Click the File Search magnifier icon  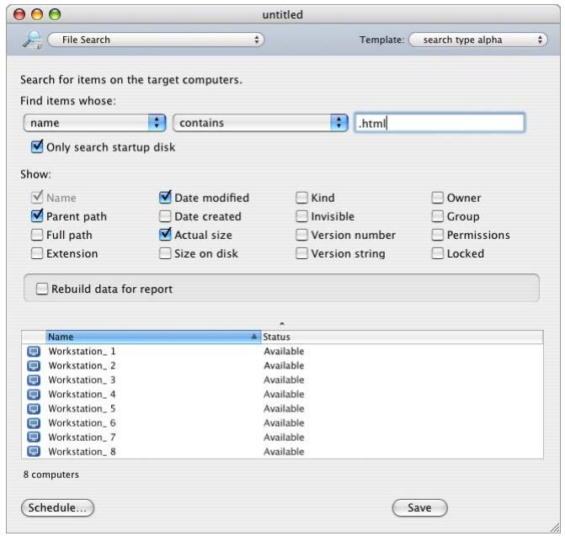tap(32, 40)
